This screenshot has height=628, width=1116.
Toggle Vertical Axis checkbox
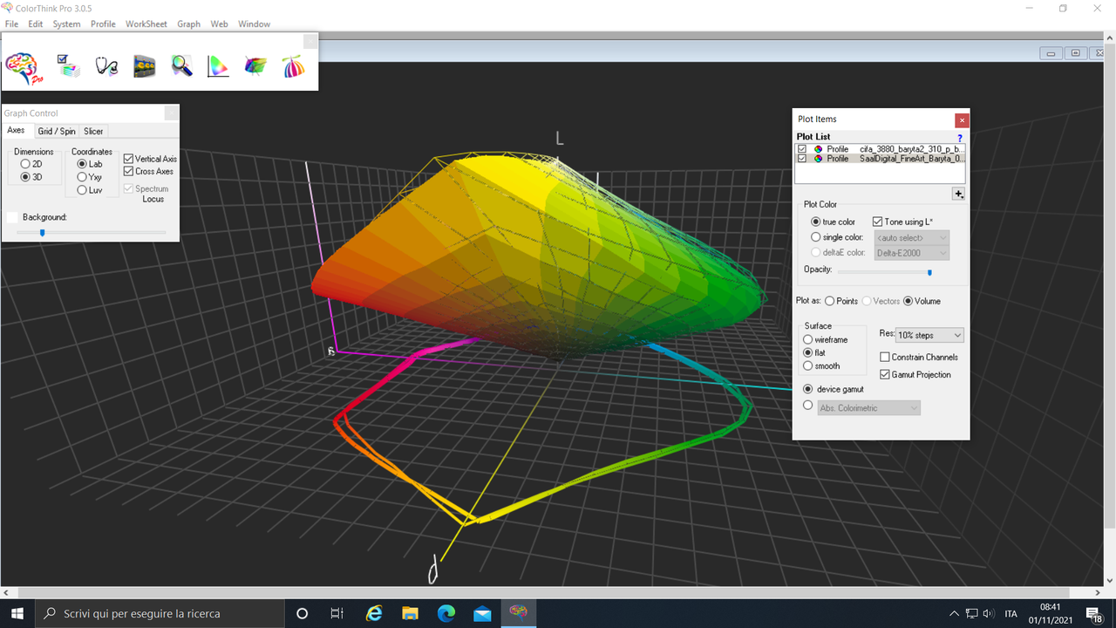129,159
